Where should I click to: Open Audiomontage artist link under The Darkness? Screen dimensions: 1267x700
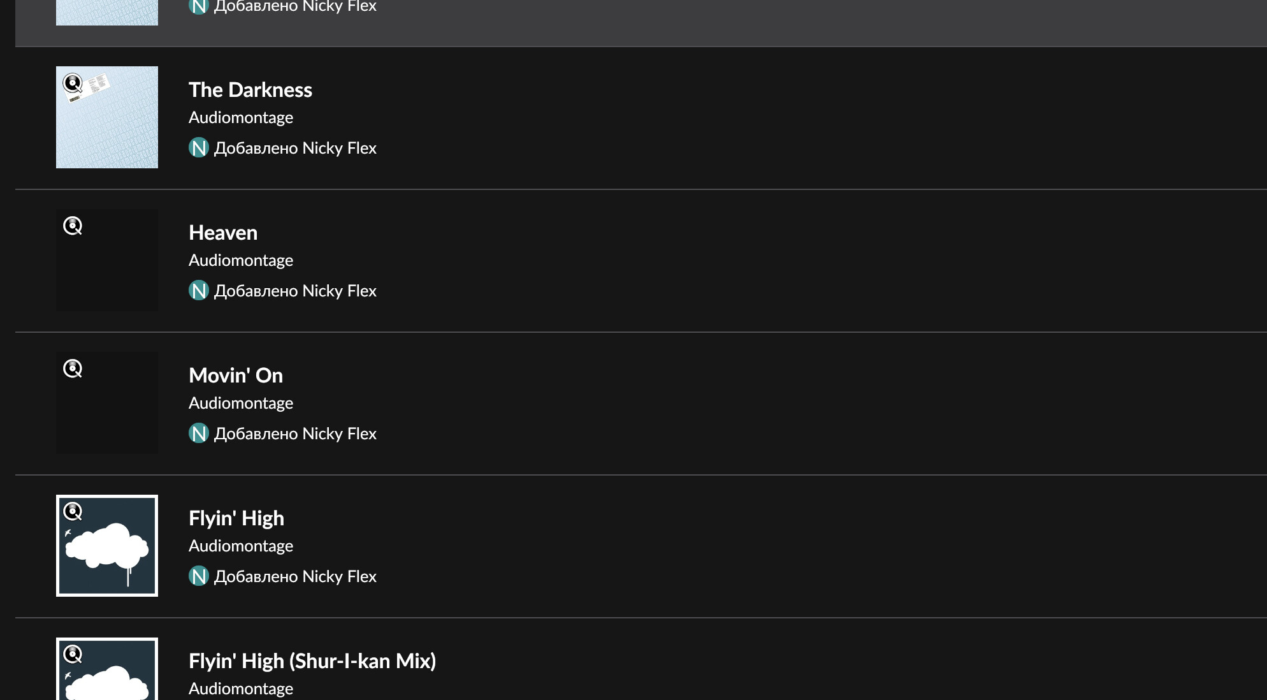point(241,117)
